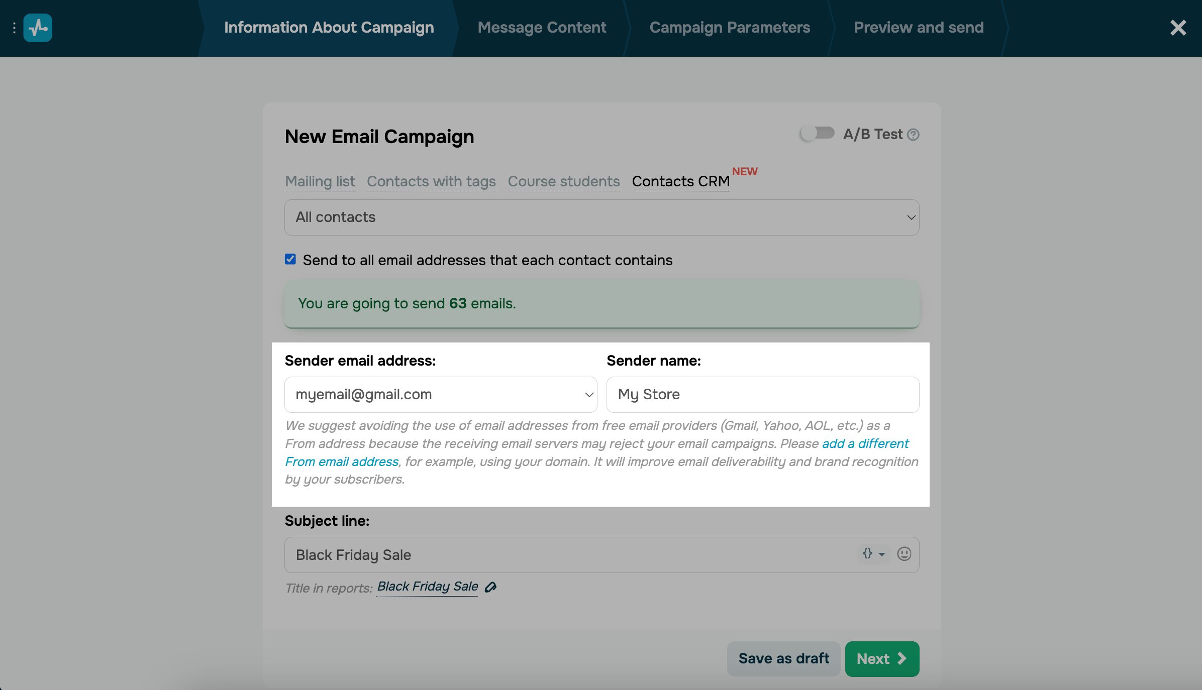
Task: Jump to the Preview and send step
Action: pos(919,28)
